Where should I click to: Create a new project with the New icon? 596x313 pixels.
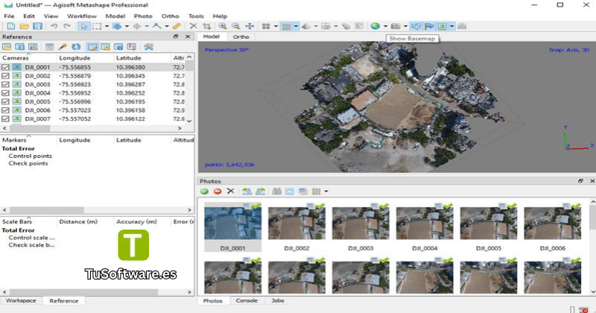(x=11, y=26)
